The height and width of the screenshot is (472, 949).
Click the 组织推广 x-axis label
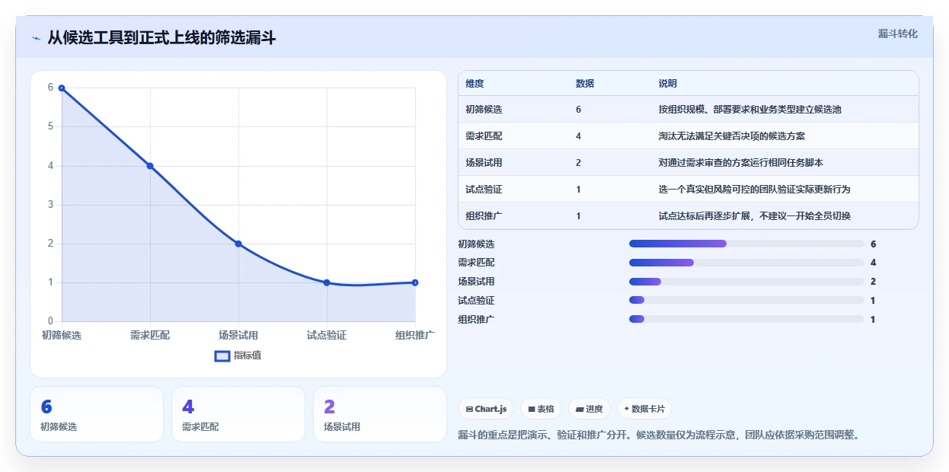[x=415, y=335]
